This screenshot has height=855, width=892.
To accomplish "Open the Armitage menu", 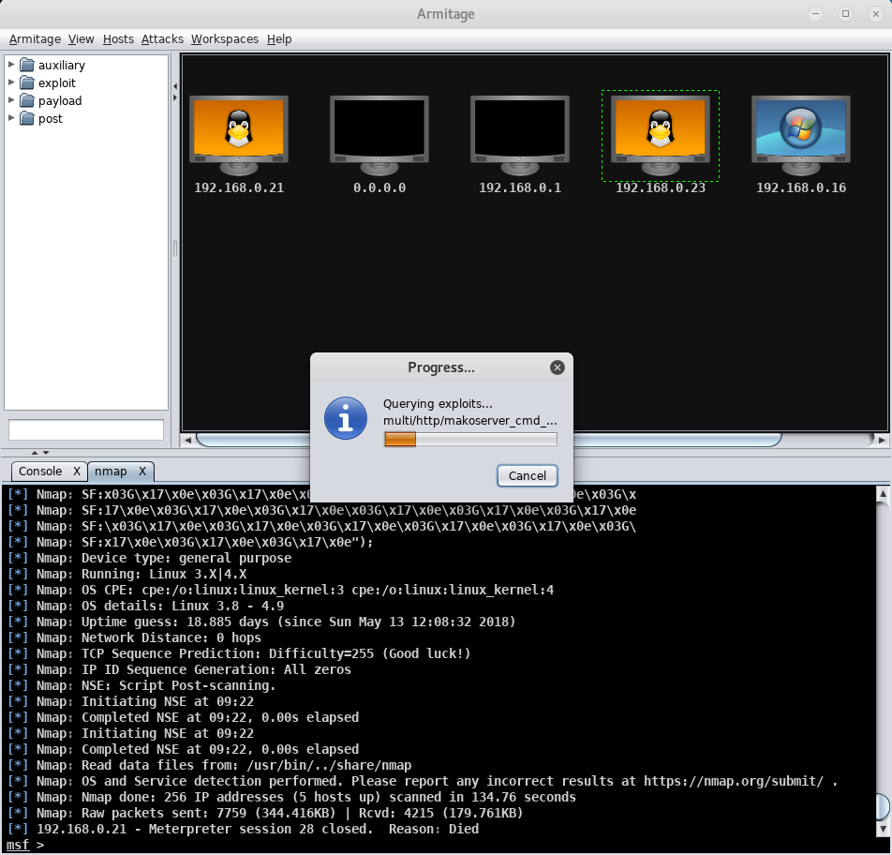I will (35, 39).
